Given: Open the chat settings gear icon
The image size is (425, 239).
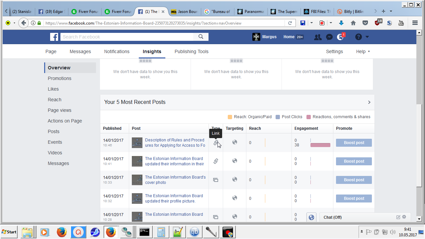Looking at the screenshot, I should (404, 217).
